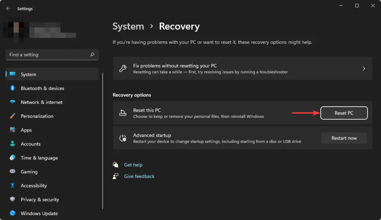The image size is (381, 220).
Task: Click the Restart now button
Action: [x=343, y=138]
